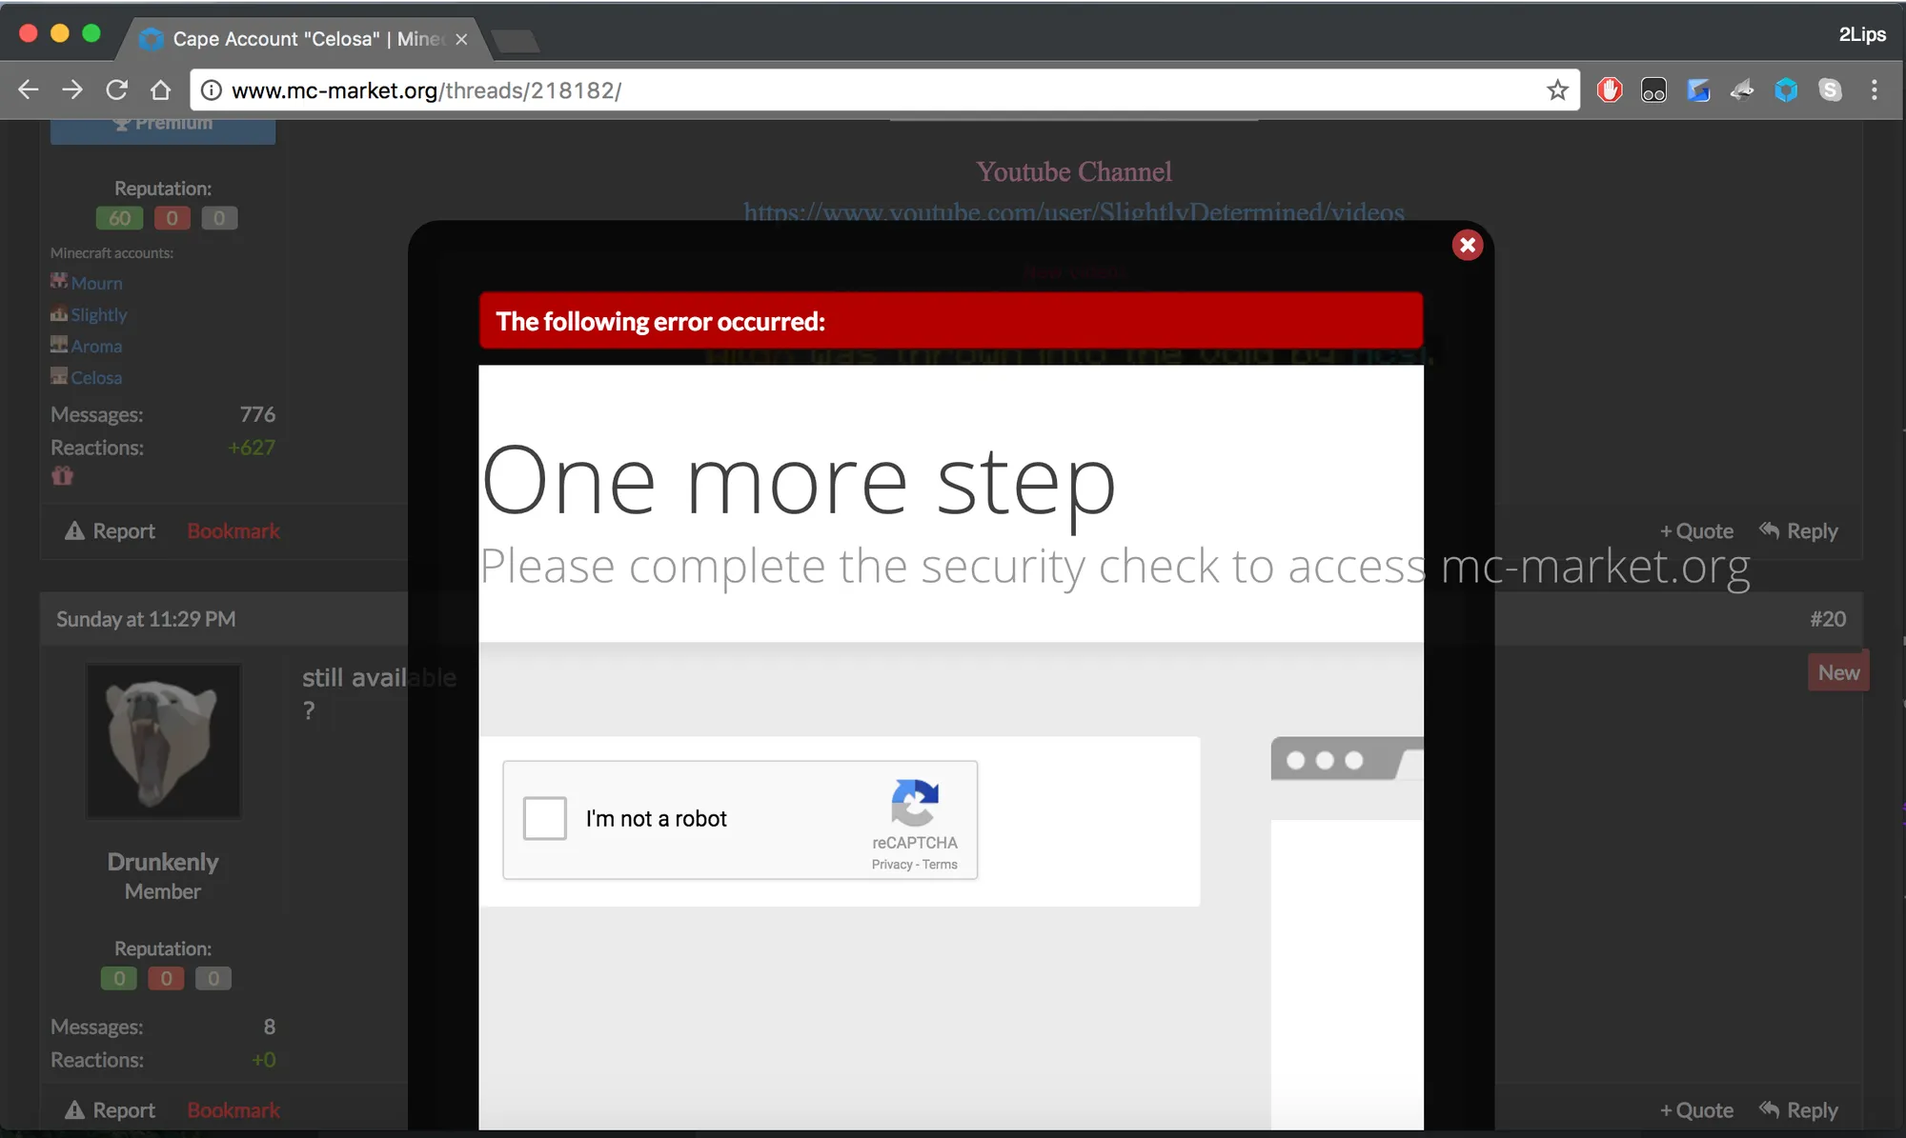This screenshot has height=1138, width=1906.
Task: Close the error overlay with red X
Action: [x=1468, y=246]
